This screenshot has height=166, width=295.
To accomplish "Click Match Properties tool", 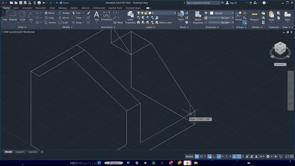I will point(198,18).
